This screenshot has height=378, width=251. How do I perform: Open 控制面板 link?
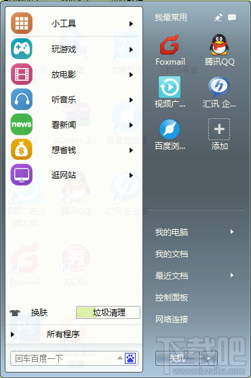pos(172,298)
